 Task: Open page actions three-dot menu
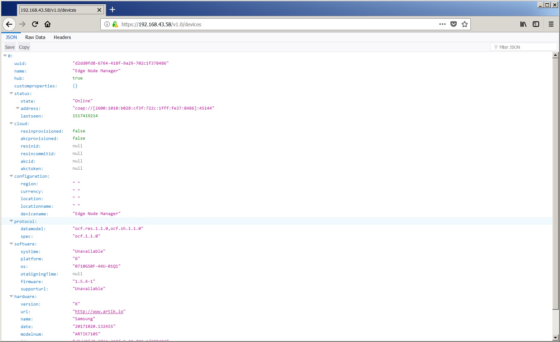(x=442, y=24)
